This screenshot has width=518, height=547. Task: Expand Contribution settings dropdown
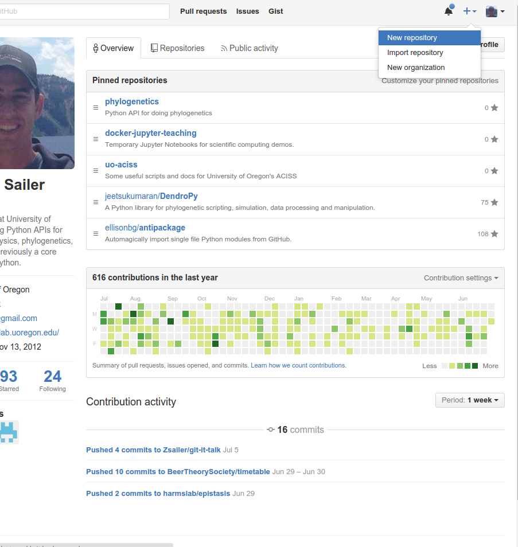pos(461,278)
